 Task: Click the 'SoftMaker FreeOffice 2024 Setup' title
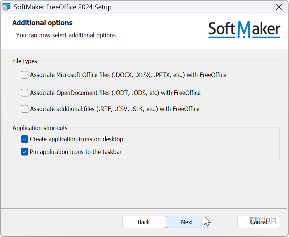63,7
